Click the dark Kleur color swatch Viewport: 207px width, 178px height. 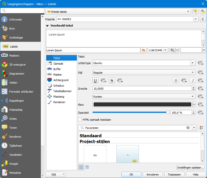(142, 104)
